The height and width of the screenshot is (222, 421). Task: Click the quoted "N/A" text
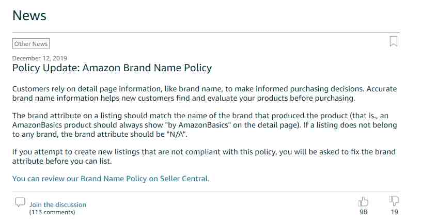click(x=176, y=134)
